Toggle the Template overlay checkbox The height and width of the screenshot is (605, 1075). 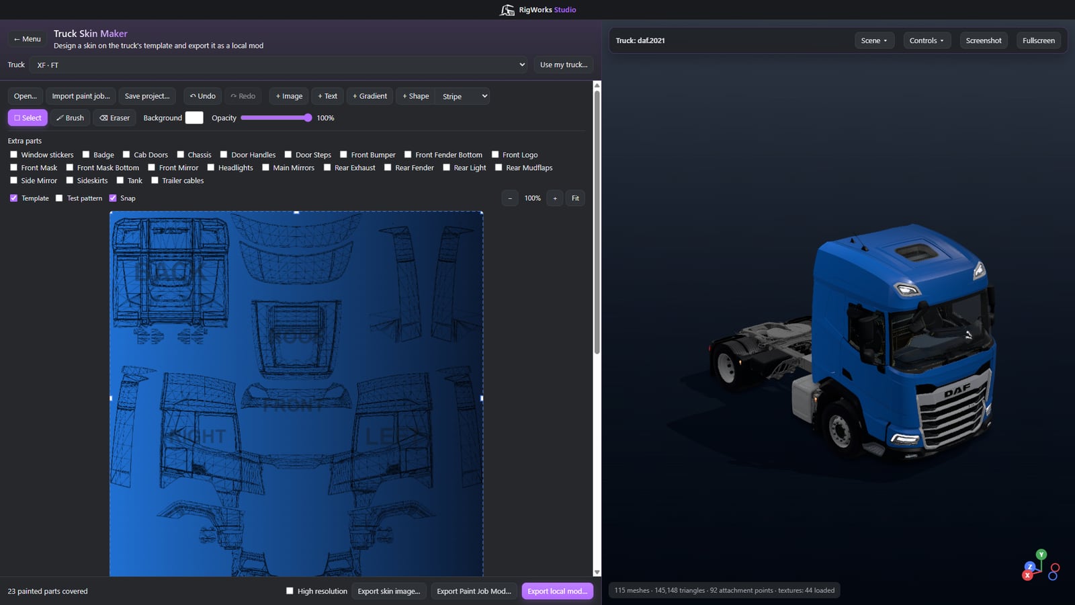[x=13, y=198]
